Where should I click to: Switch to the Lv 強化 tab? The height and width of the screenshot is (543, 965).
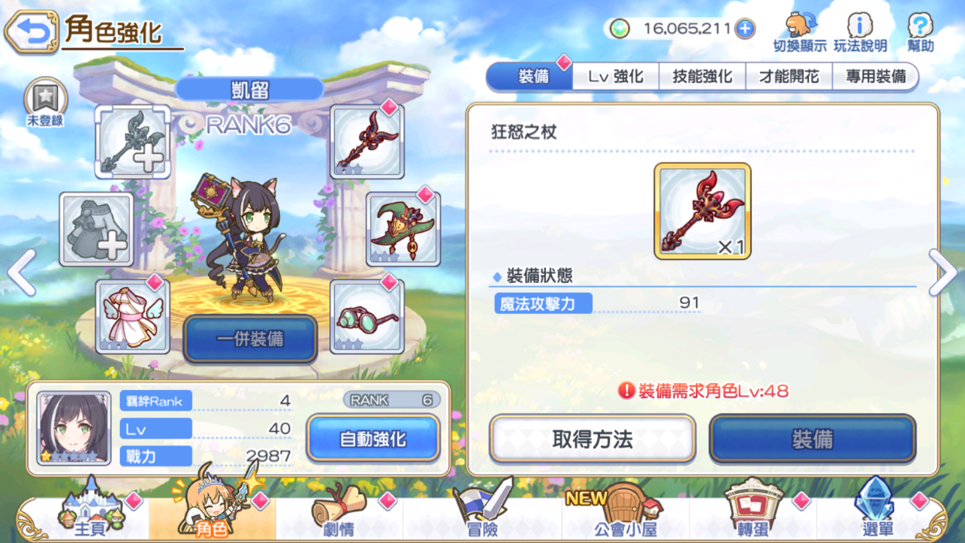pyautogui.click(x=615, y=77)
